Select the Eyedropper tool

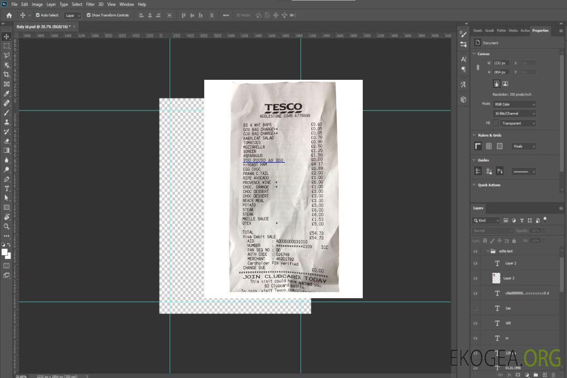coord(6,93)
